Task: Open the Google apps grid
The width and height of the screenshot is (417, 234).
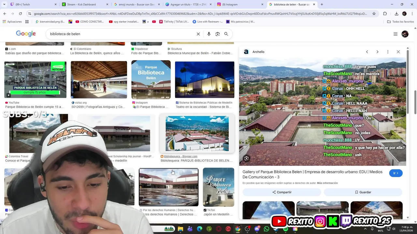Action: [x=395, y=34]
